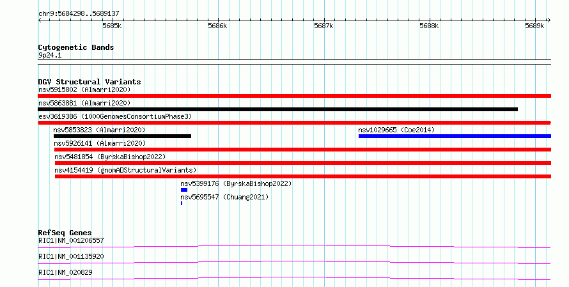Click the magenta line for RIC1|NM_001206557
569x287 pixels.
tap(294, 246)
